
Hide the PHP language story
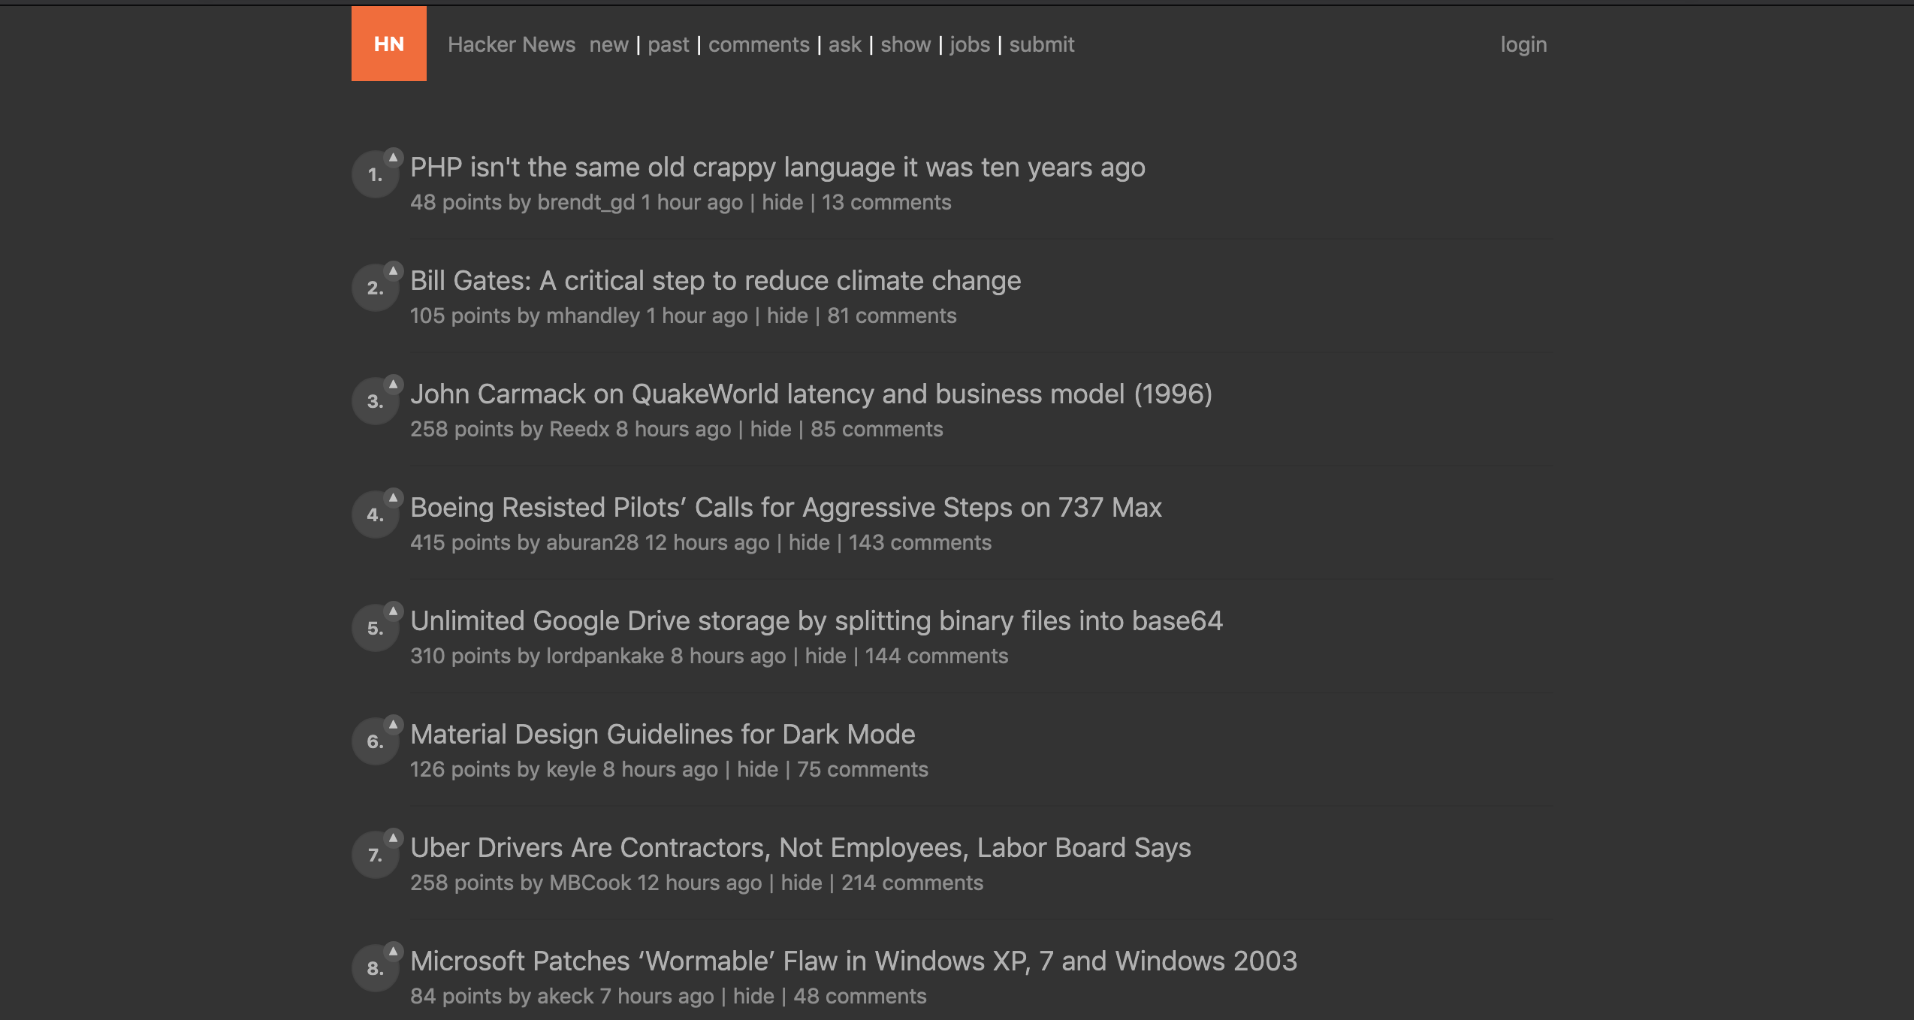click(781, 202)
